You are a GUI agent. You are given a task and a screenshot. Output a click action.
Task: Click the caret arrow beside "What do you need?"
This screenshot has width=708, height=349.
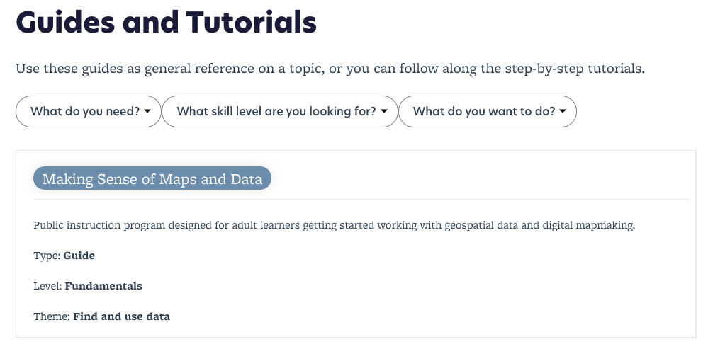click(147, 111)
